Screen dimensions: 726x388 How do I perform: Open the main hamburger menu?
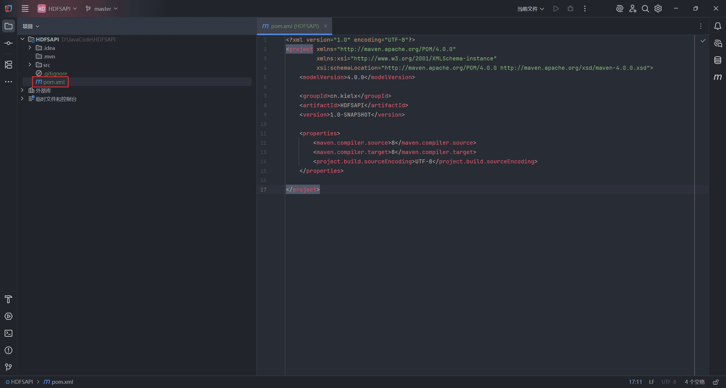[25, 9]
